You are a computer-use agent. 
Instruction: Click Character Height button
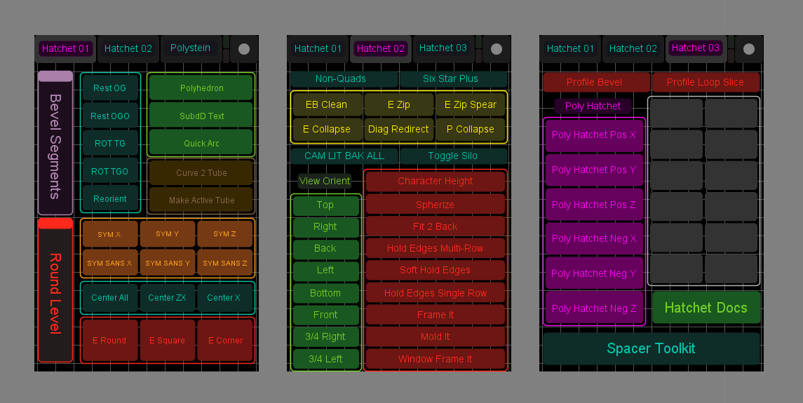pos(436,182)
